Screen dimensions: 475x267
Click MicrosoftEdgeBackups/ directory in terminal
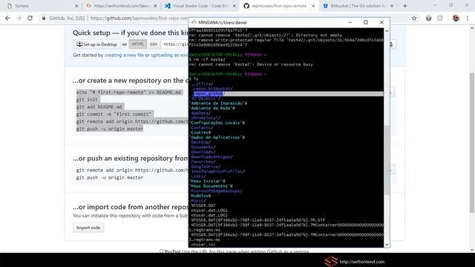pos(217,191)
